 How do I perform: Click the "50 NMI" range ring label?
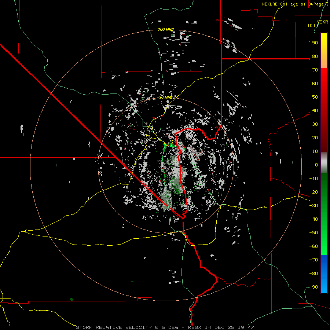tap(166, 97)
